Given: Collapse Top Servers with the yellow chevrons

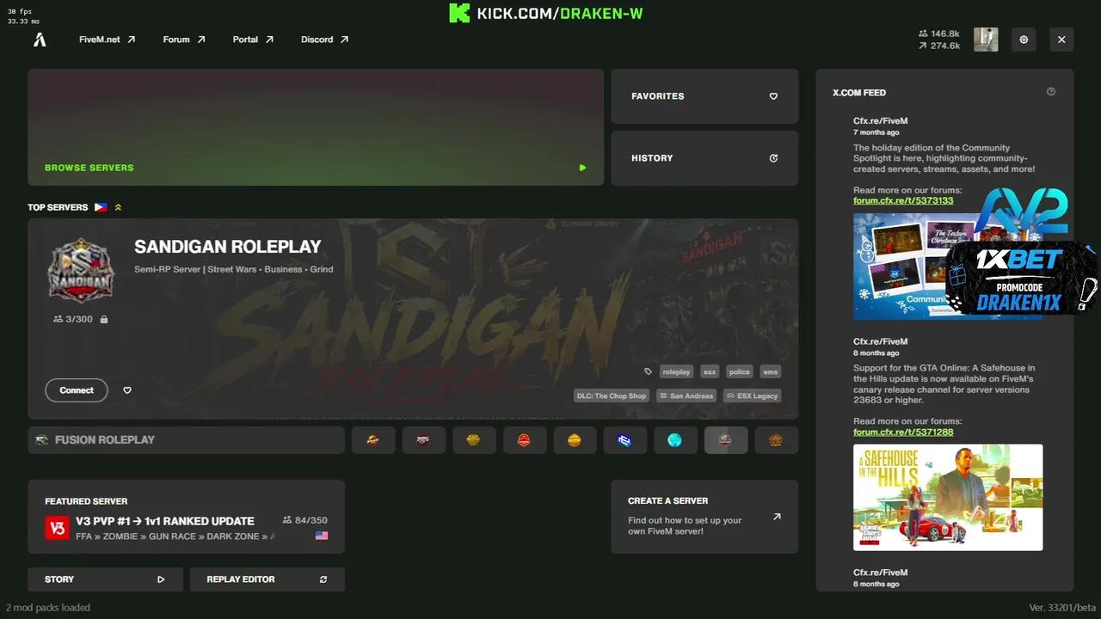Looking at the screenshot, I should pyautogui.click(x=119, y=207).
